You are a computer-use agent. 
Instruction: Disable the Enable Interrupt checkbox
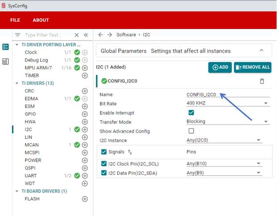click(x=191, y=113)
